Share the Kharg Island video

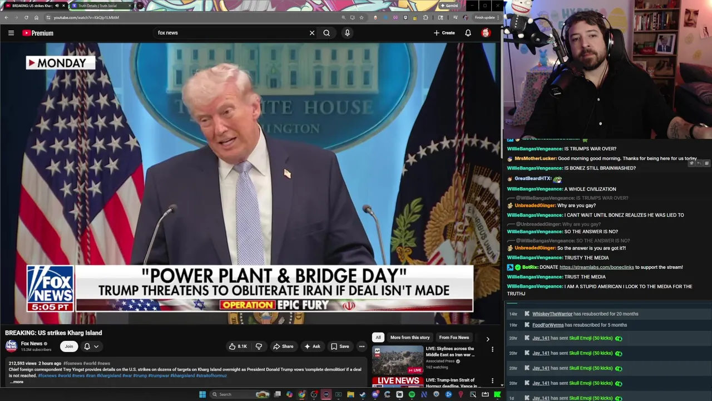coord(283,346)
